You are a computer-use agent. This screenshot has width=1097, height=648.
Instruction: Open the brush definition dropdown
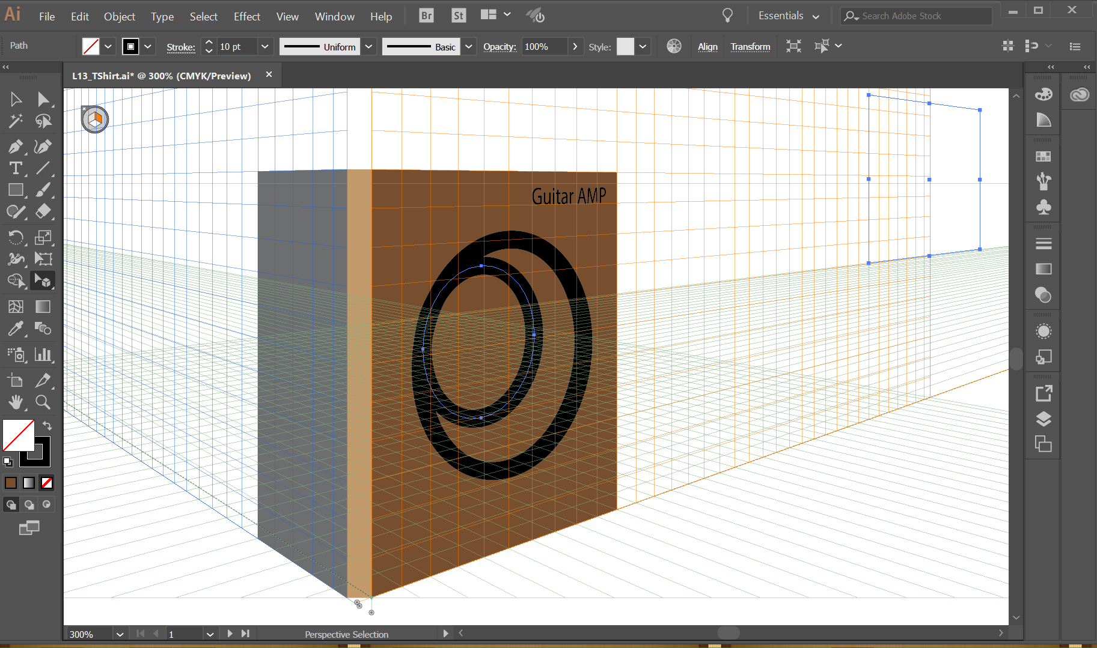(x=468, y=46)
